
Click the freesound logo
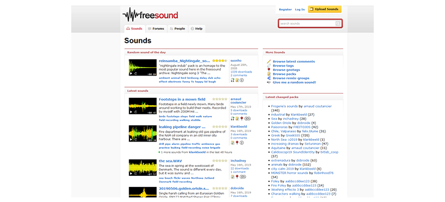150,15
